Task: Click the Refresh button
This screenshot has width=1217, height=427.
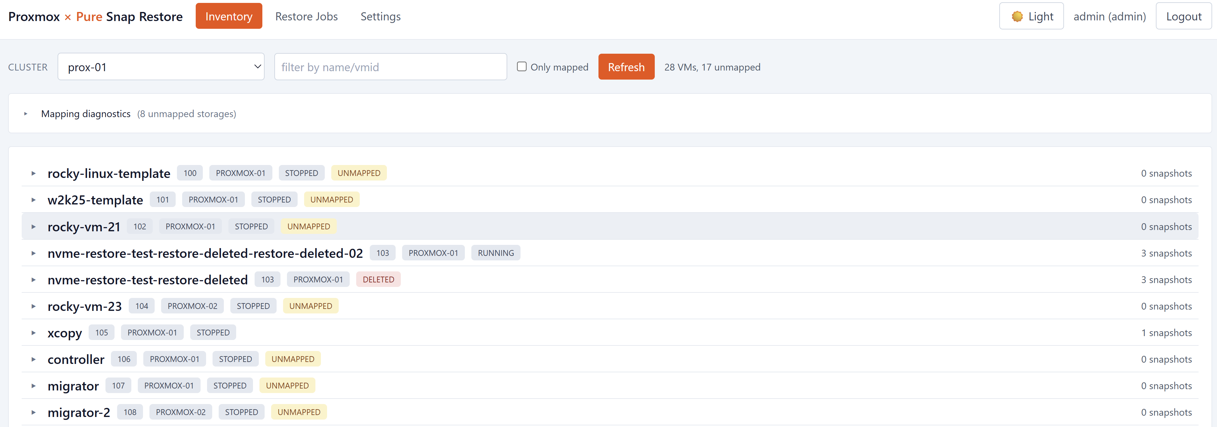Action: (x=626, y=67)
